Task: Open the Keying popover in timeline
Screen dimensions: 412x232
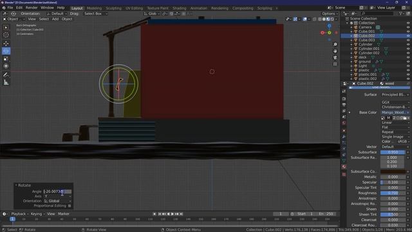Action: pyautogui.click(x=37, y=214)
